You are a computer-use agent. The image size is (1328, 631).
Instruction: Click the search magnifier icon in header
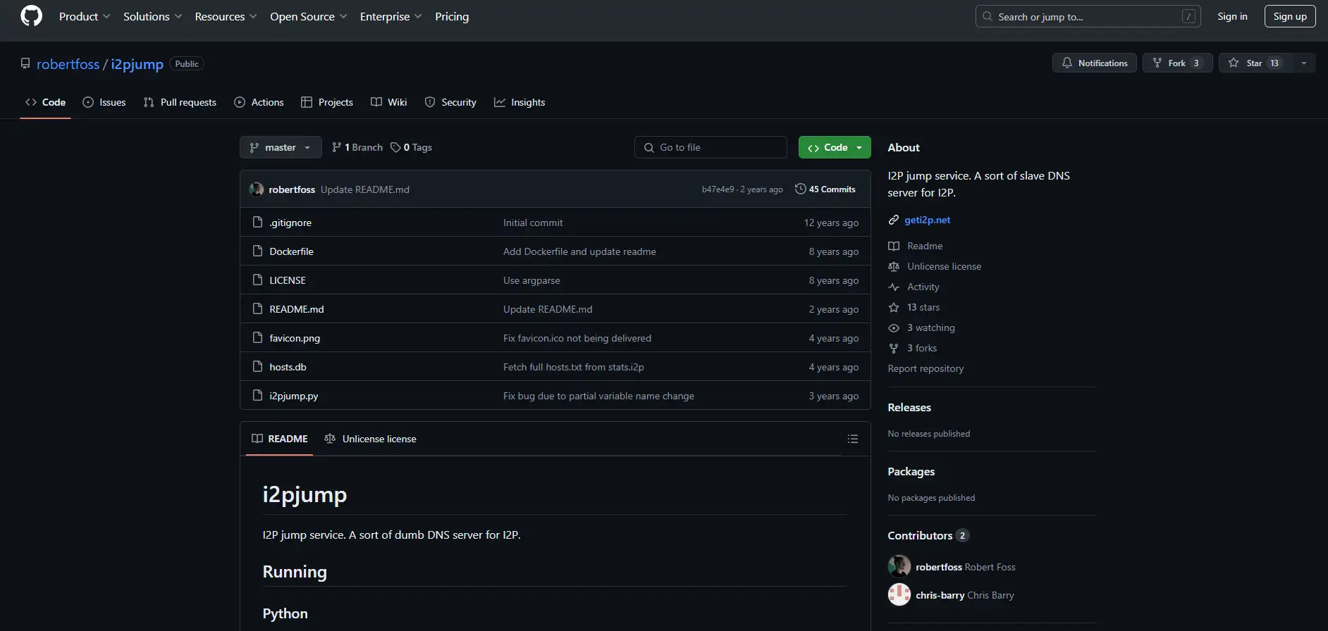click(988, 16)
